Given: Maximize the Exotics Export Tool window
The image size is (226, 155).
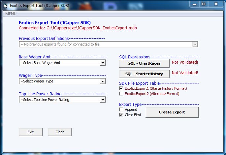Looking at the screenshot, I should point(204,4).
